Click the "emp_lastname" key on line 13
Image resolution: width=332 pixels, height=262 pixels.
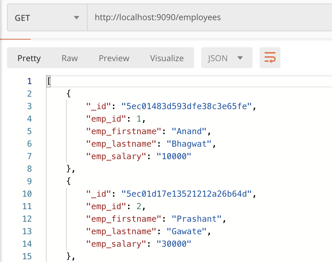121,231
